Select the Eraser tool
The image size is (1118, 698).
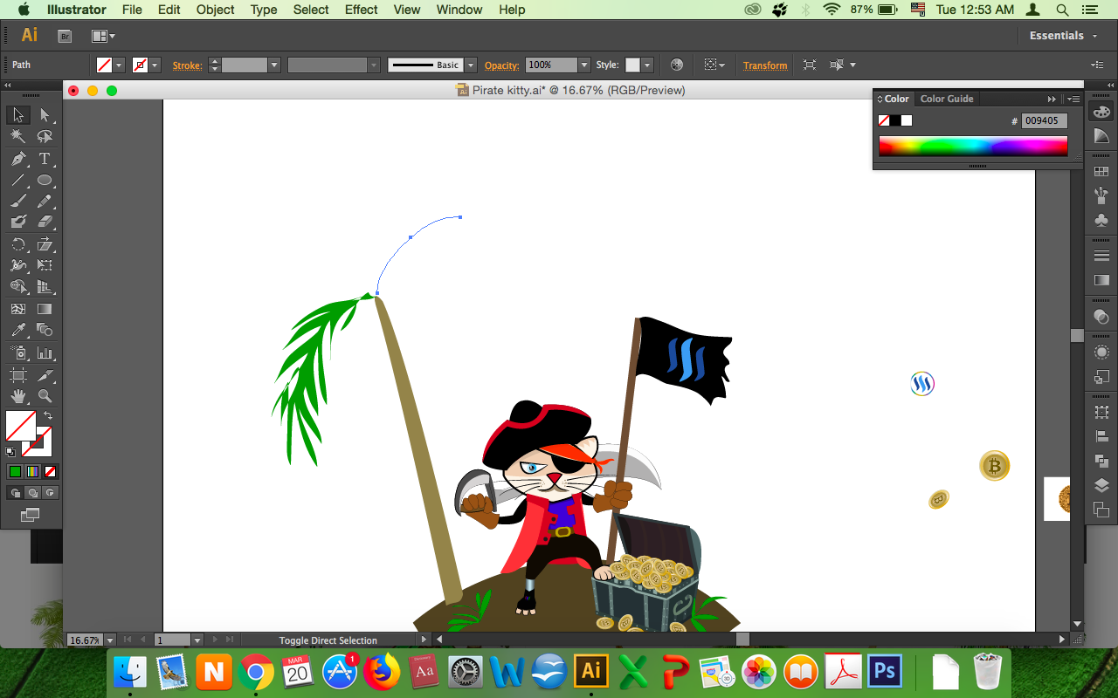[45, 222]
